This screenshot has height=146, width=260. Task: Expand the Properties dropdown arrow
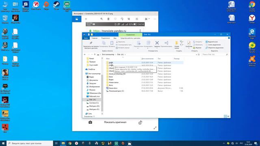(x=188, y=48)
